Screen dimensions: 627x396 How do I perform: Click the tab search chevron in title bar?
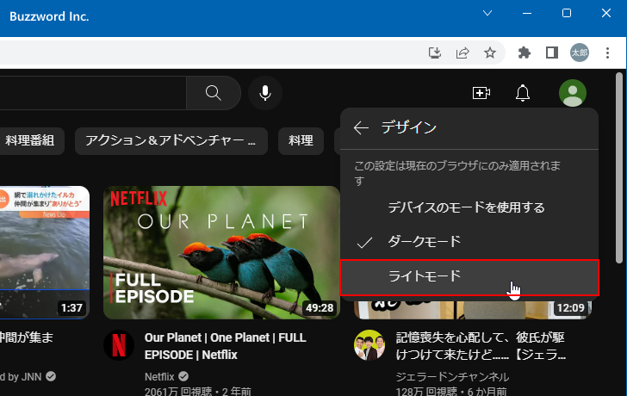click(487, 13)
